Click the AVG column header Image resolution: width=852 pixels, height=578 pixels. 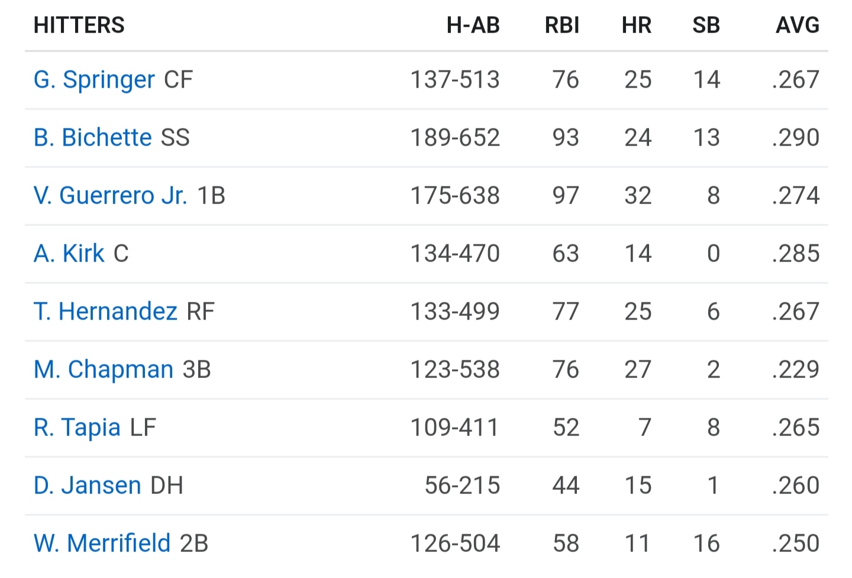tap(797, 25)
